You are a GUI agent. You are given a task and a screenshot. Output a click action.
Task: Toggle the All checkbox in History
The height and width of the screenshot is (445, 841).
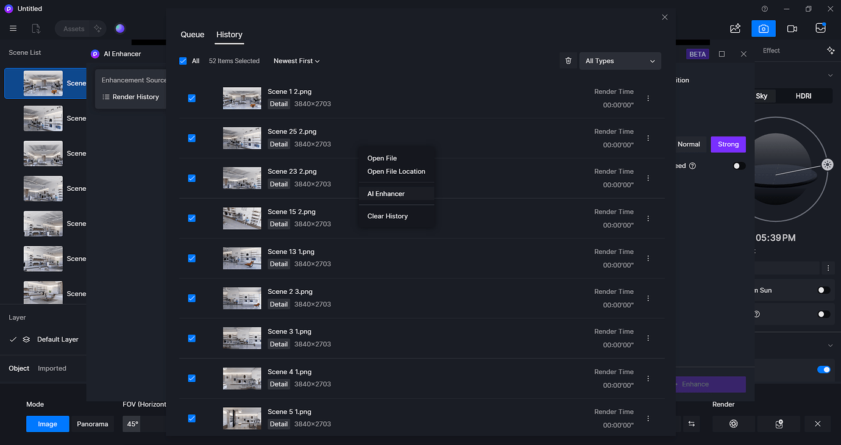point(183,61)
